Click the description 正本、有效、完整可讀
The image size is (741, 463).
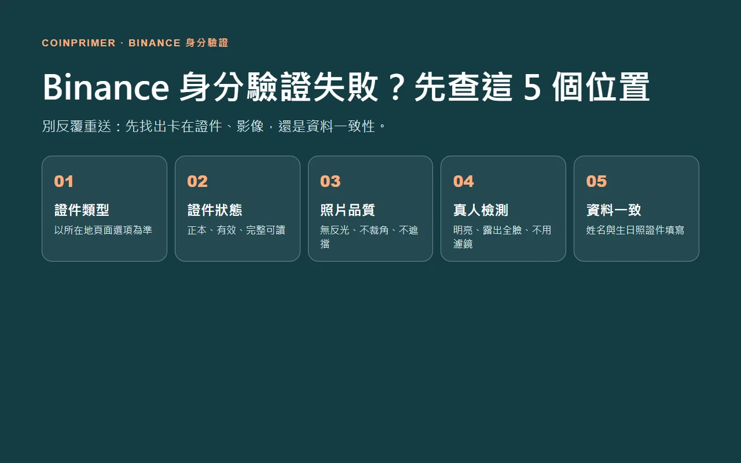coord(236,230)
